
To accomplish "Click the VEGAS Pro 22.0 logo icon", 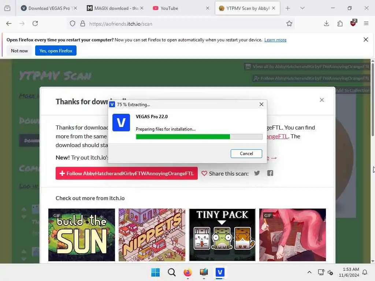I will coord(121,123).
